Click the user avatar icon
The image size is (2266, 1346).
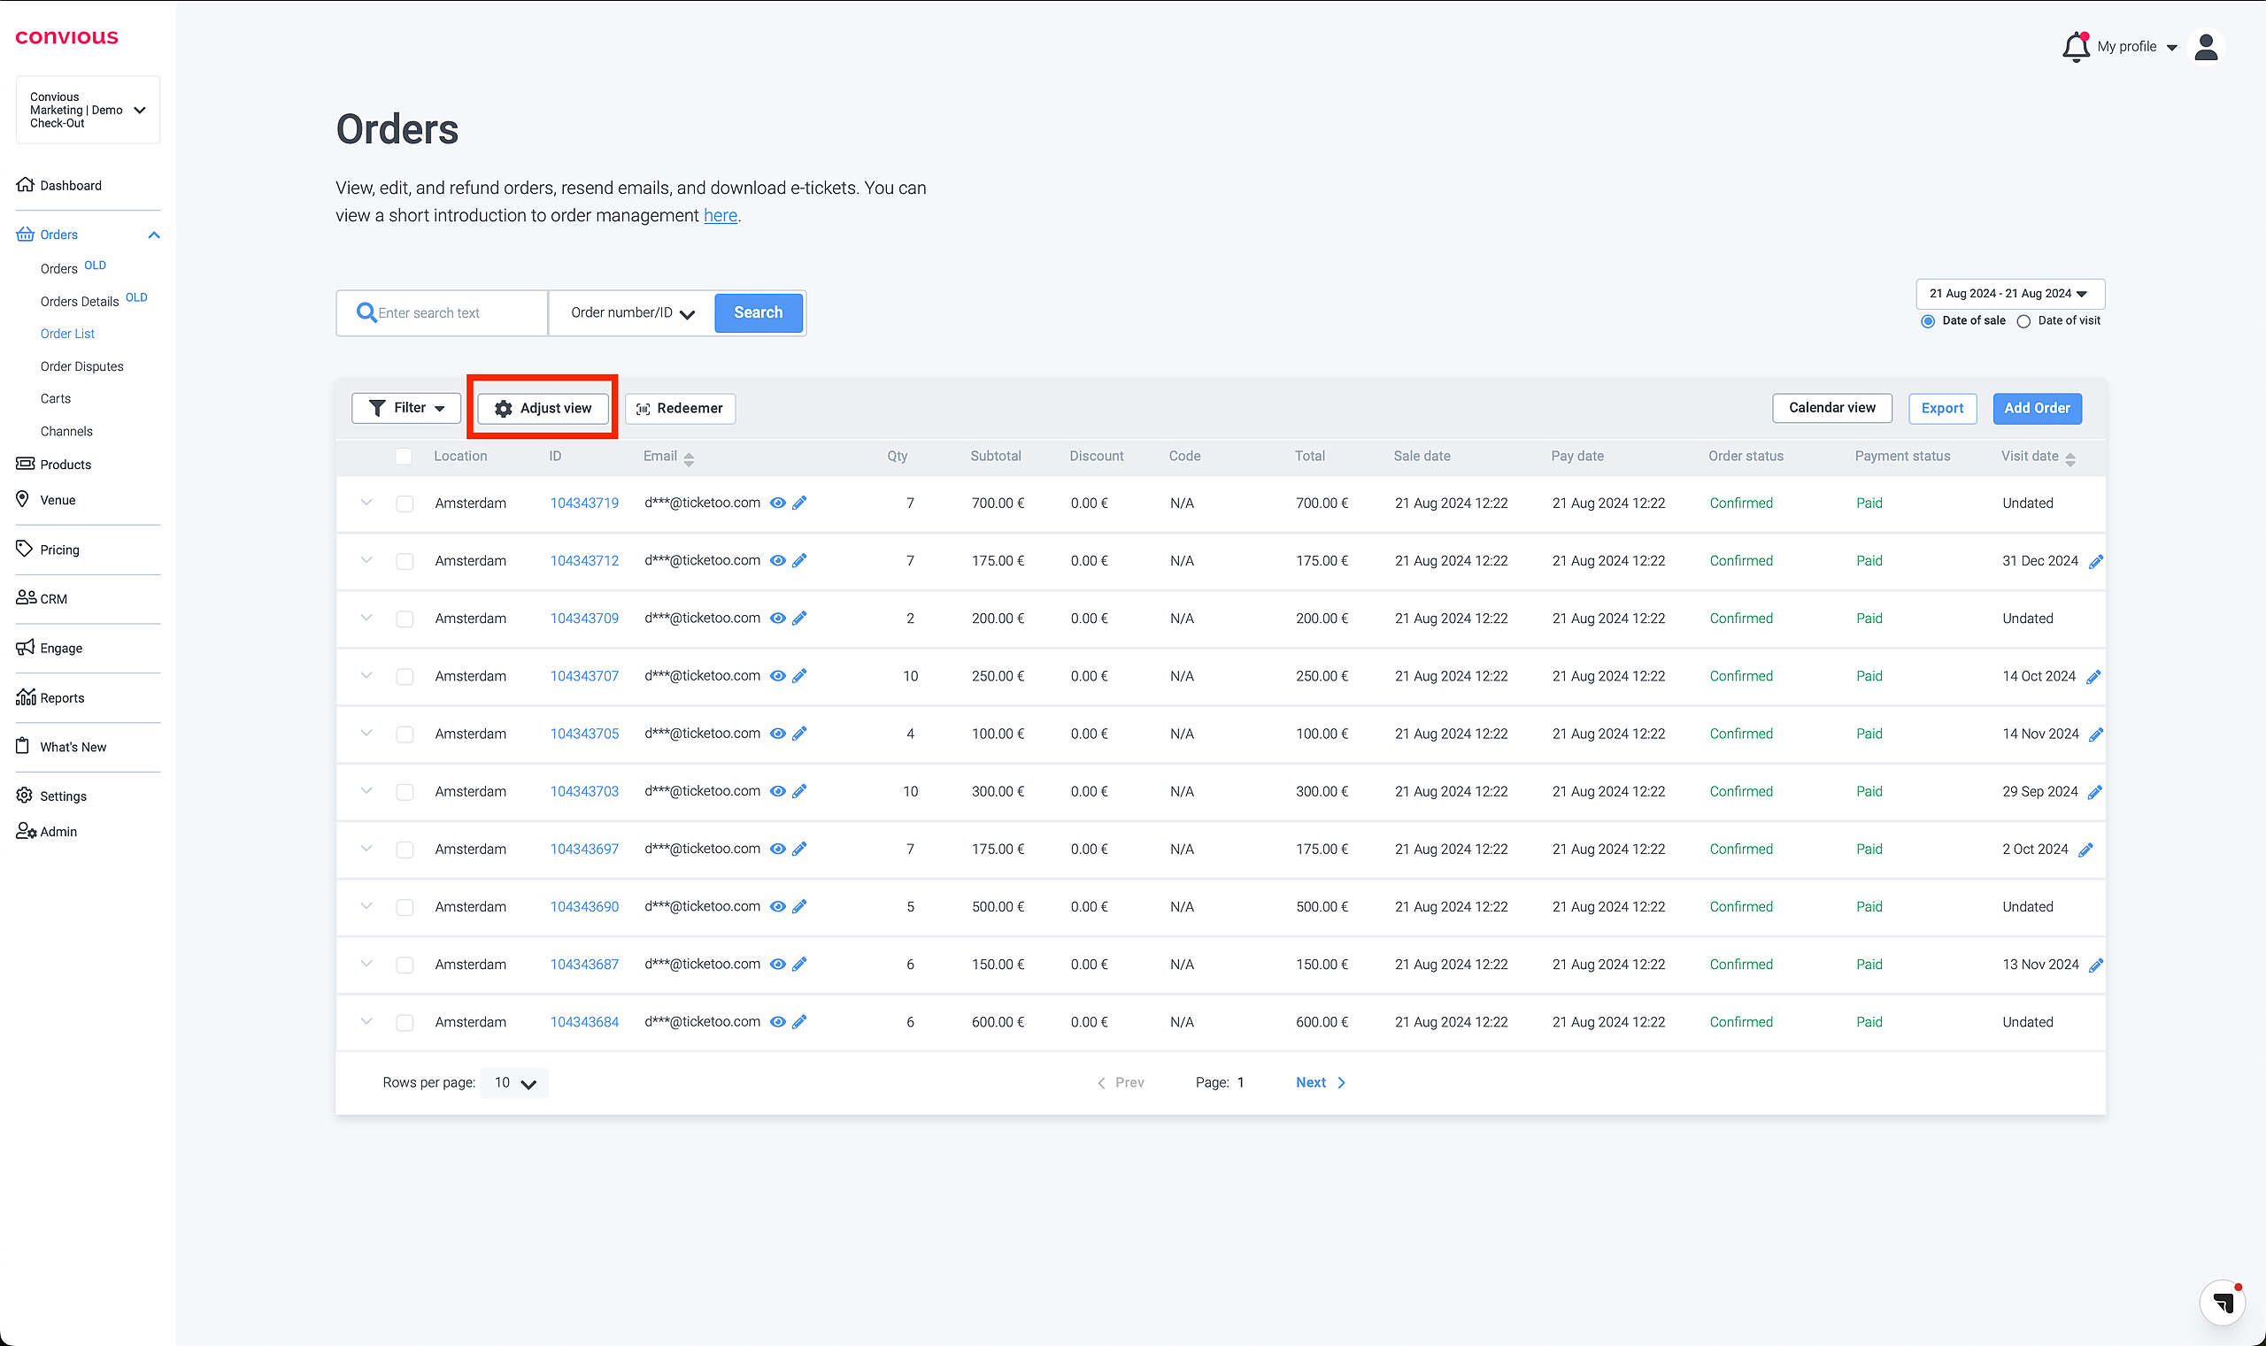click(2205, 46)
